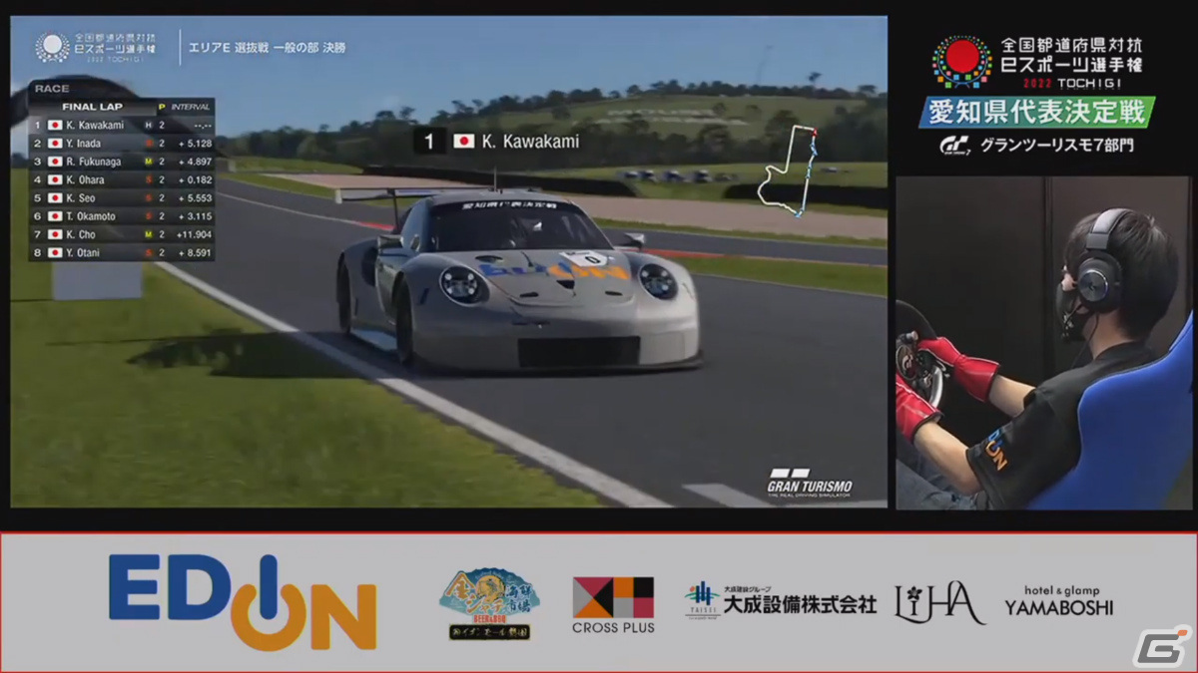
Task: Click the グランツーリスモ7部門 caption
Action: tap(1056, 146)
